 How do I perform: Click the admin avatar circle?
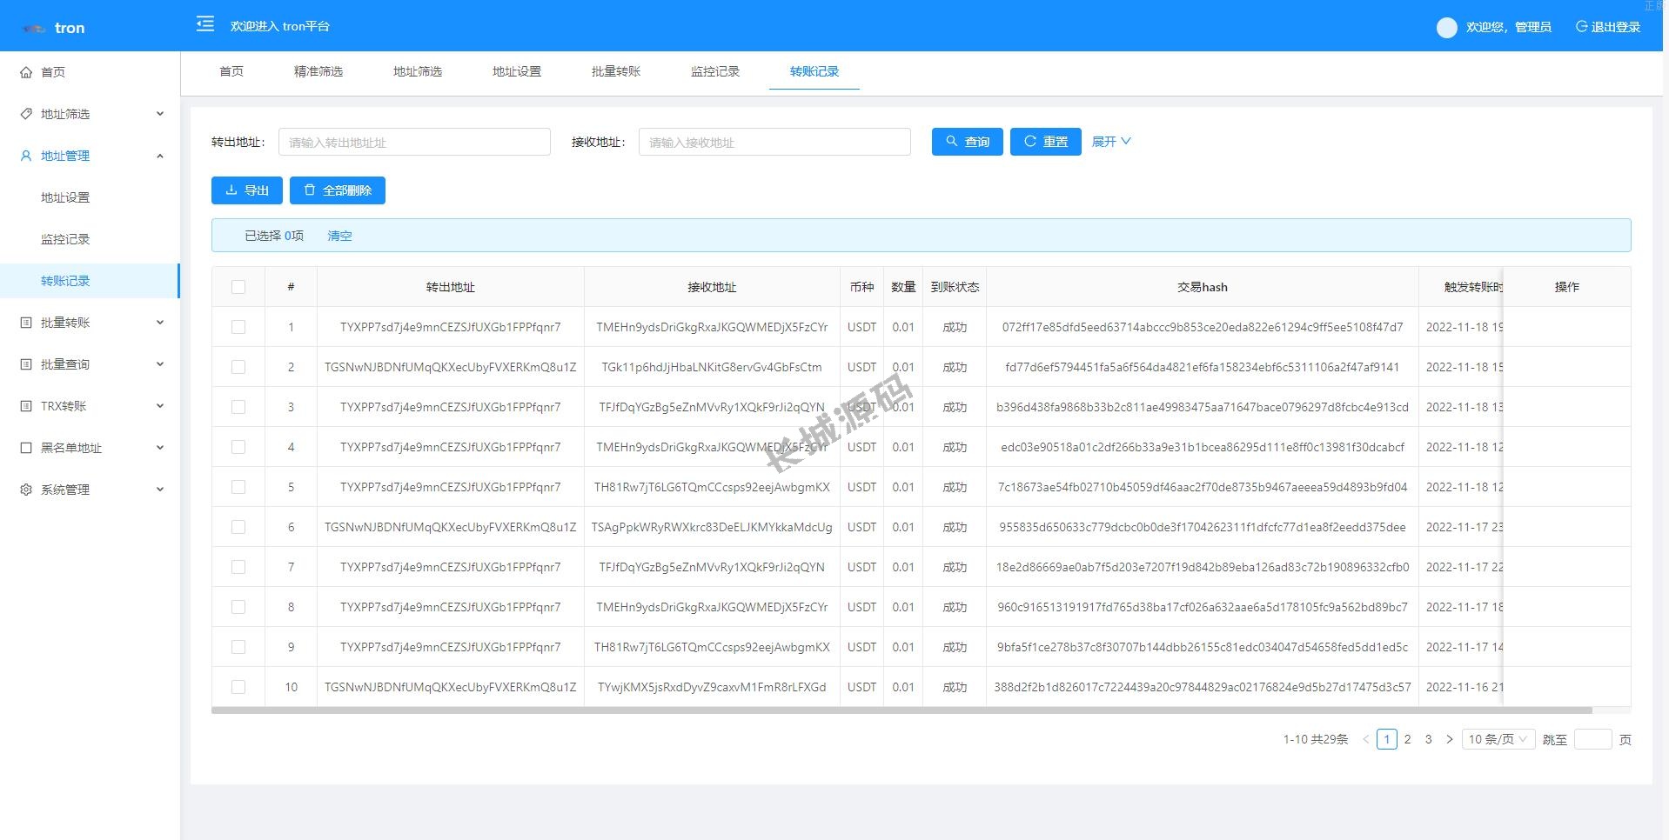coord(1446,28)
